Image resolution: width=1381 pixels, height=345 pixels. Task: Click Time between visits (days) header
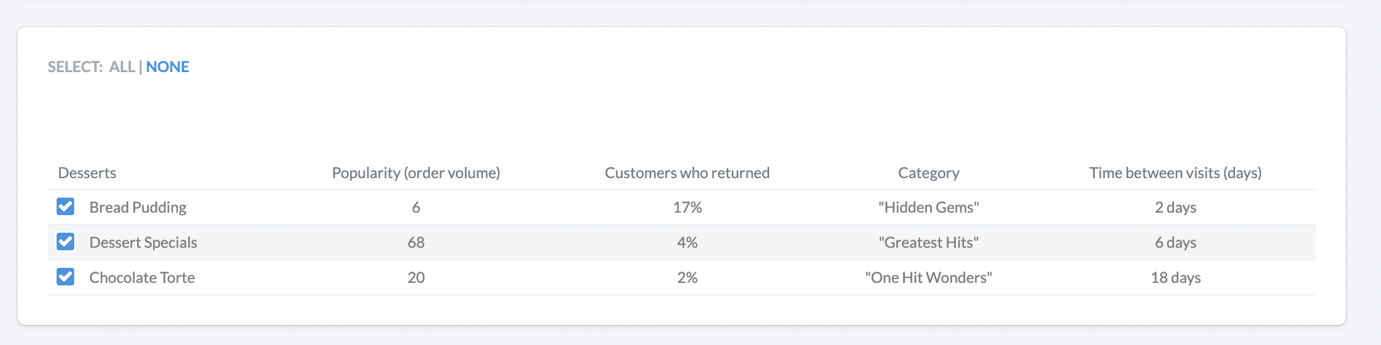tap(1175, 172)
